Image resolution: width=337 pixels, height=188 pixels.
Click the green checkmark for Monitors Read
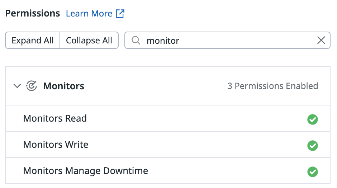coord(313,119)
